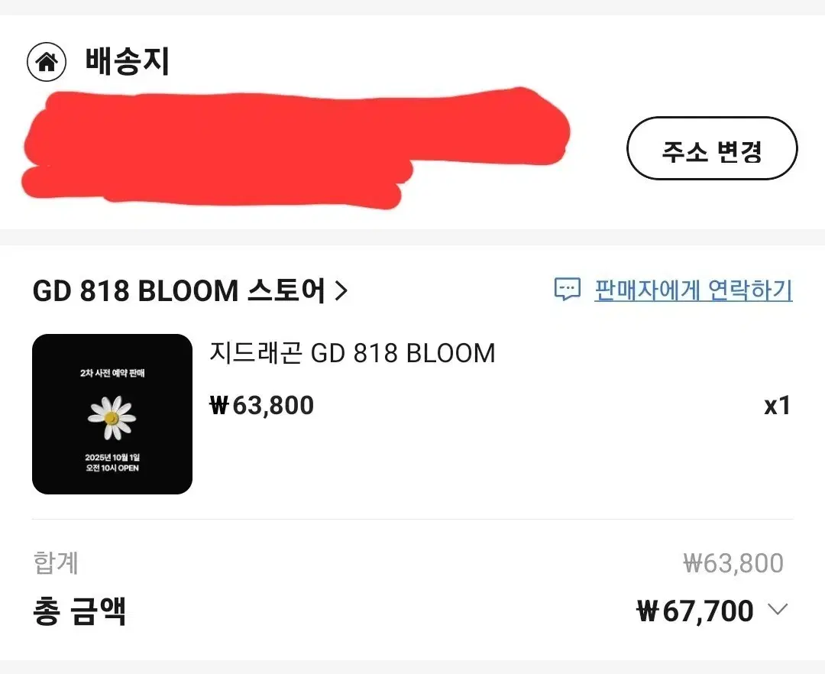The height and width of the screenshot is (674, 825).
Task: Click the 배송지 section header
Action: [x=127, y=61]
